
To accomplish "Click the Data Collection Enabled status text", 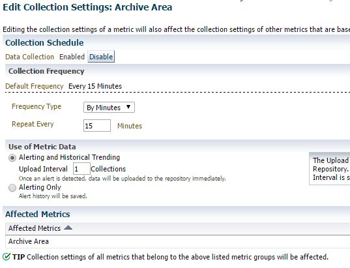I will [72, 57].
